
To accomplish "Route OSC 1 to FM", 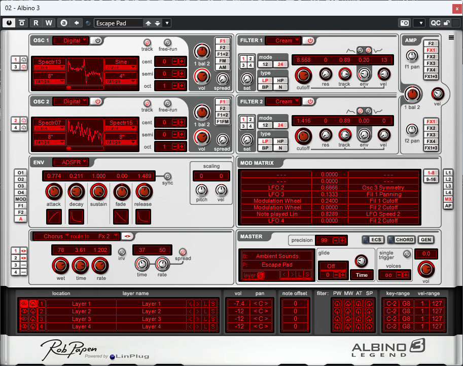I will tap(222, 61).
